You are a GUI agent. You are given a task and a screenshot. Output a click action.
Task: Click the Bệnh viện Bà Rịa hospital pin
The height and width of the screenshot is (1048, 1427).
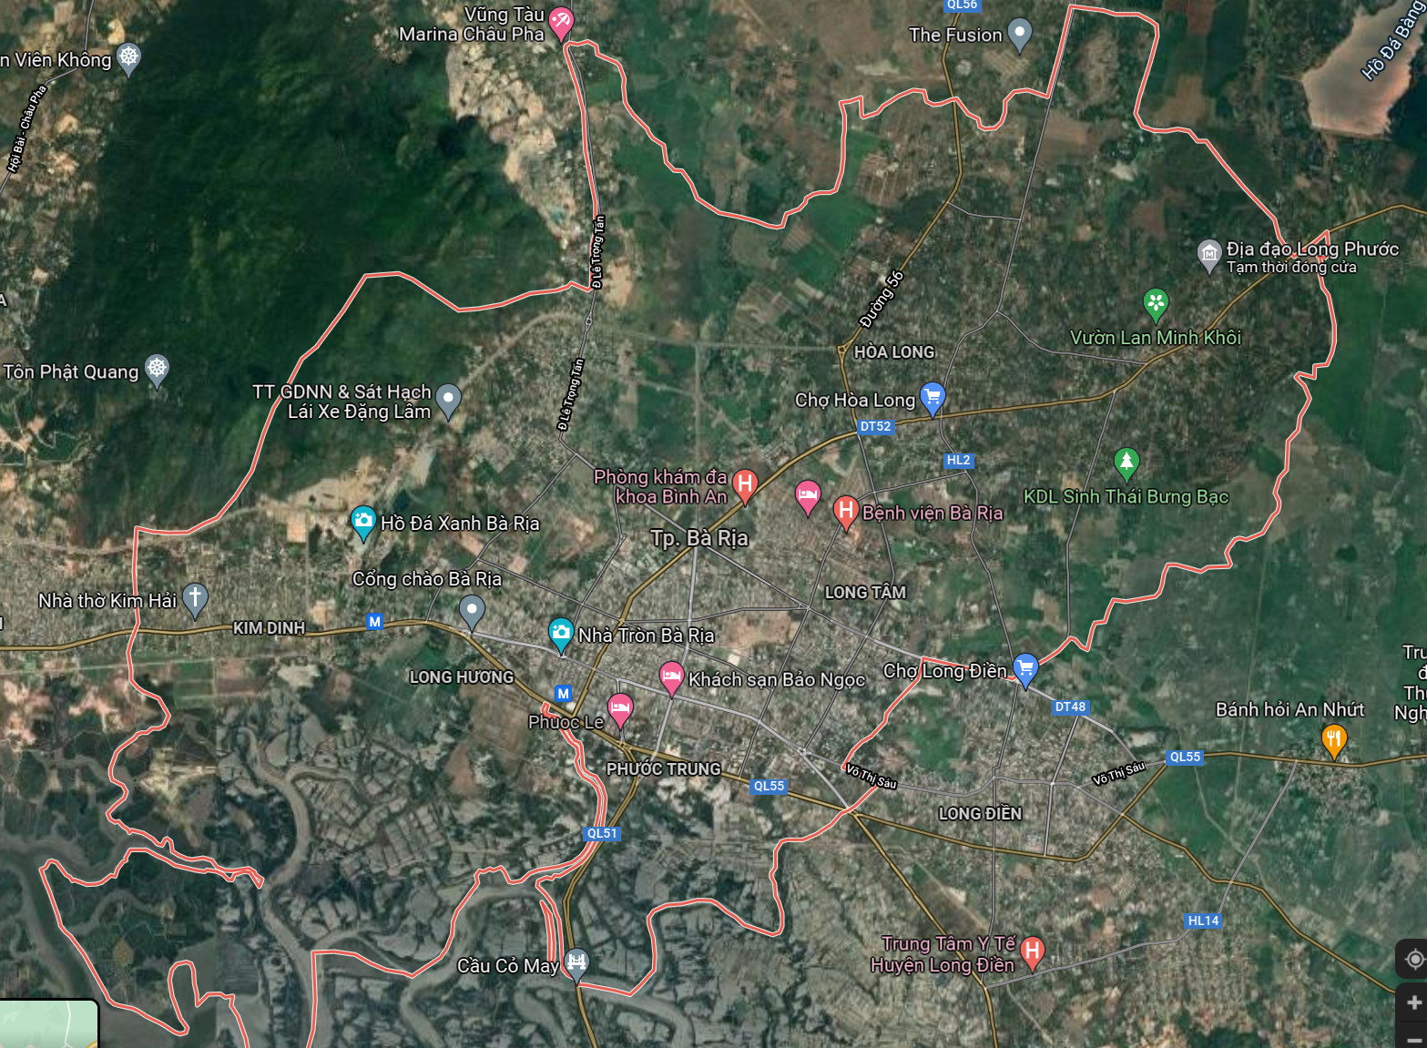[x=846, y=511]
